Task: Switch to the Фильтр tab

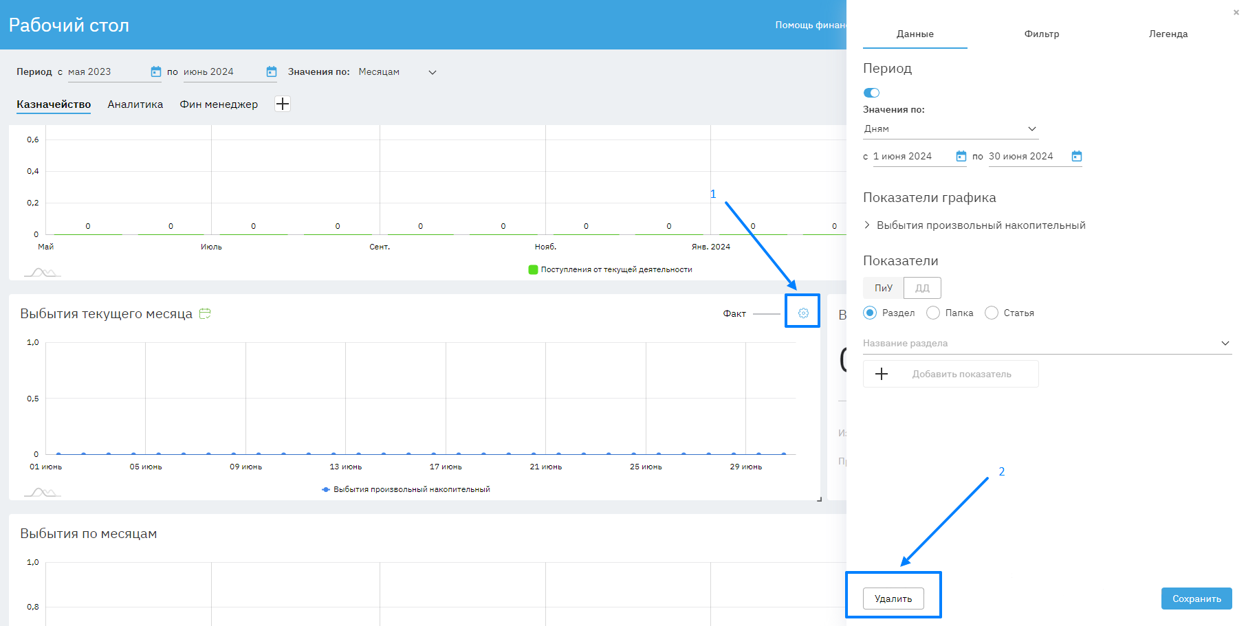Action: pos(1041,34)
